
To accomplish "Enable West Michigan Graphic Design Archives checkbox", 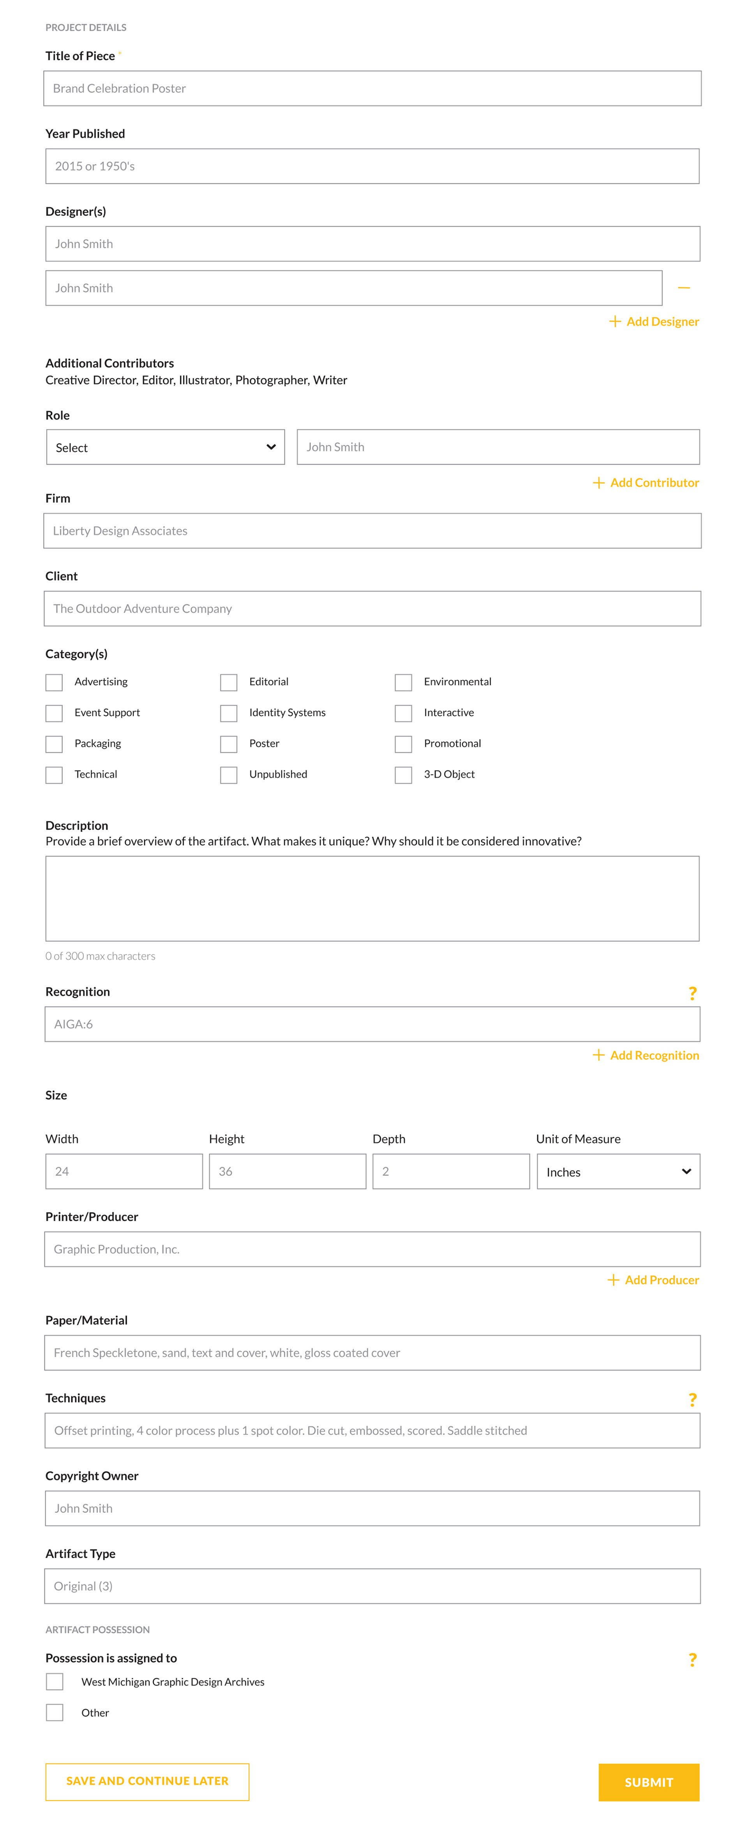I will pos(55,1681).
